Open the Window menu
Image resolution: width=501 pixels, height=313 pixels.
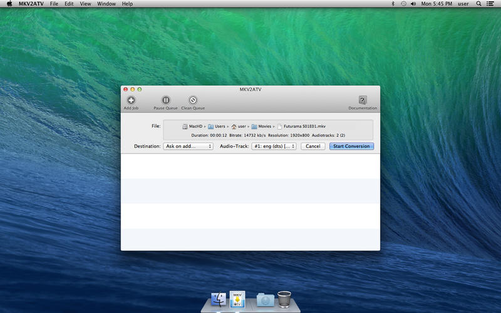[106, 4]
